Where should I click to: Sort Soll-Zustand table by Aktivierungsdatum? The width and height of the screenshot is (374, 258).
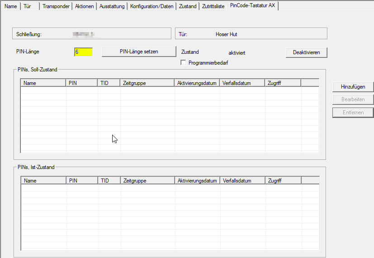click(x=197, y=83)
